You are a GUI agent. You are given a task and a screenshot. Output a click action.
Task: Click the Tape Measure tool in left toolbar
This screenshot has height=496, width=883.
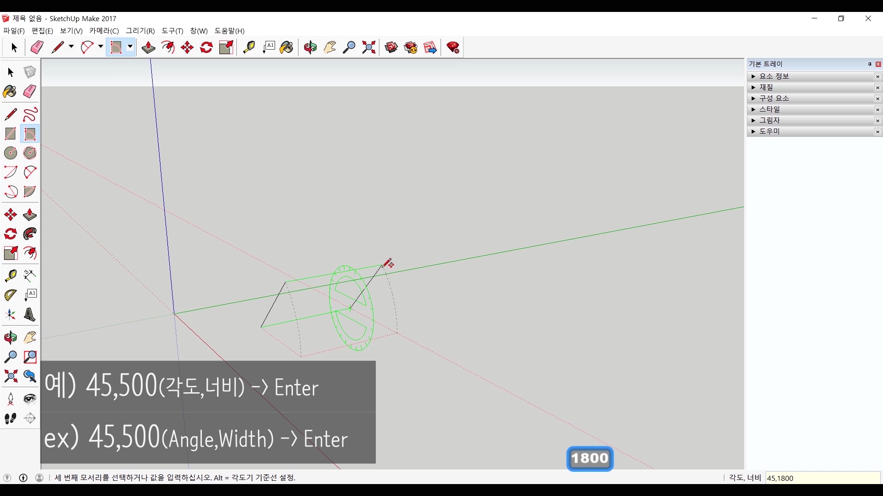point(10,276)
